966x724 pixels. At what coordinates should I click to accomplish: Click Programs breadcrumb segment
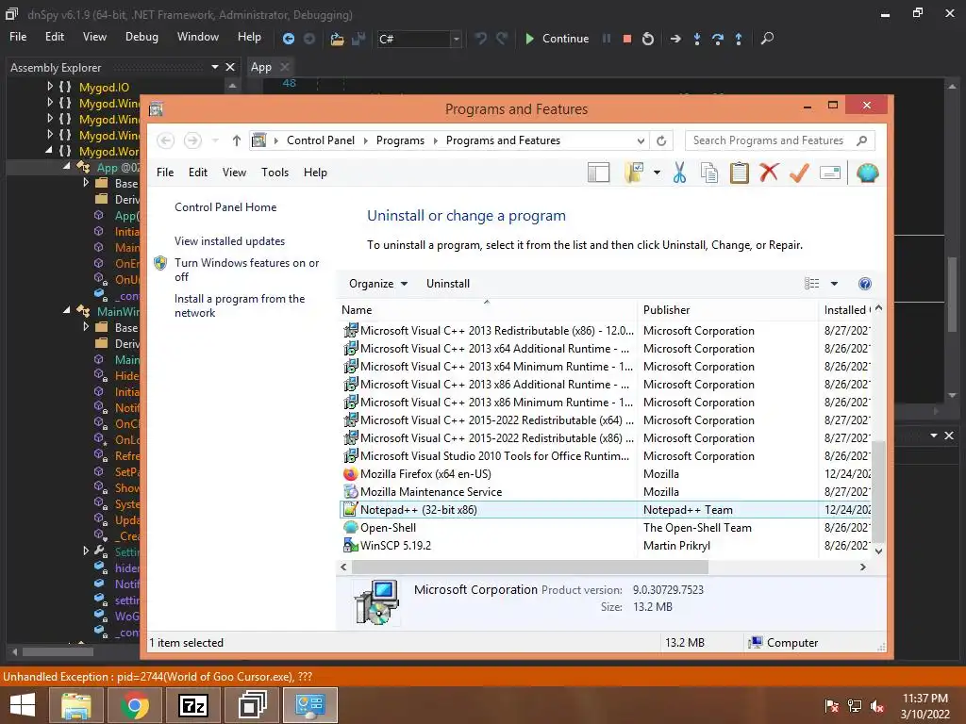point(400,140)
